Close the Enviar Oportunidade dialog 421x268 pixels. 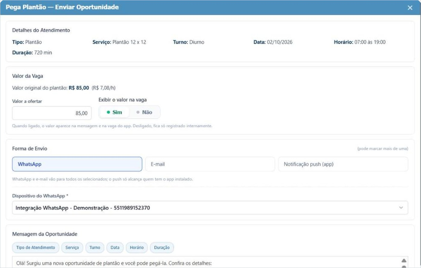tap(410, 8)
